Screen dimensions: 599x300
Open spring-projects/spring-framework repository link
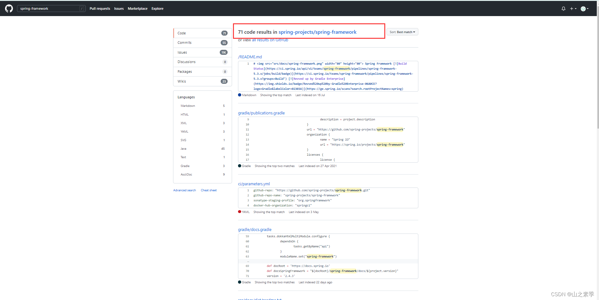click(x=317, y=32)
